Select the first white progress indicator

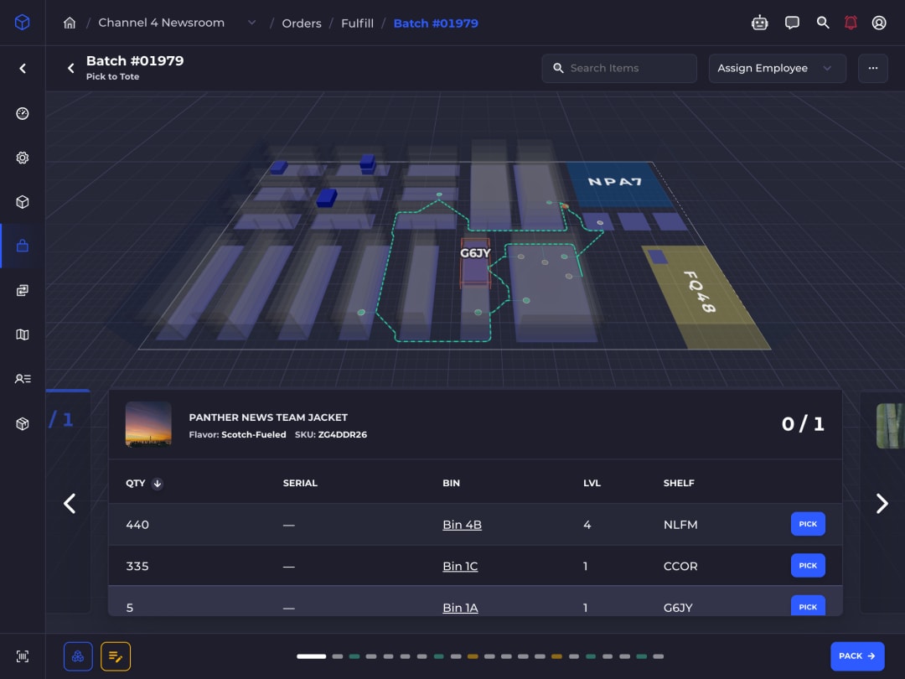click(x=311, y=656)
